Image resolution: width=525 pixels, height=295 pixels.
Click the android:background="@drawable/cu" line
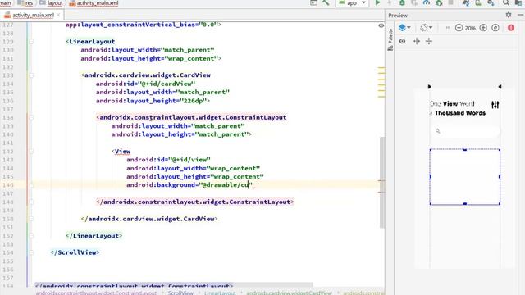coord(189,185)
